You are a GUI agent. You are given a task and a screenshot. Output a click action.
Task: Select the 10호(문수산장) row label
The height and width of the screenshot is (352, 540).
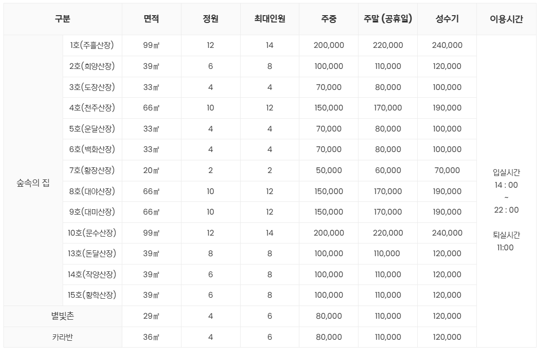pos(92,233)
